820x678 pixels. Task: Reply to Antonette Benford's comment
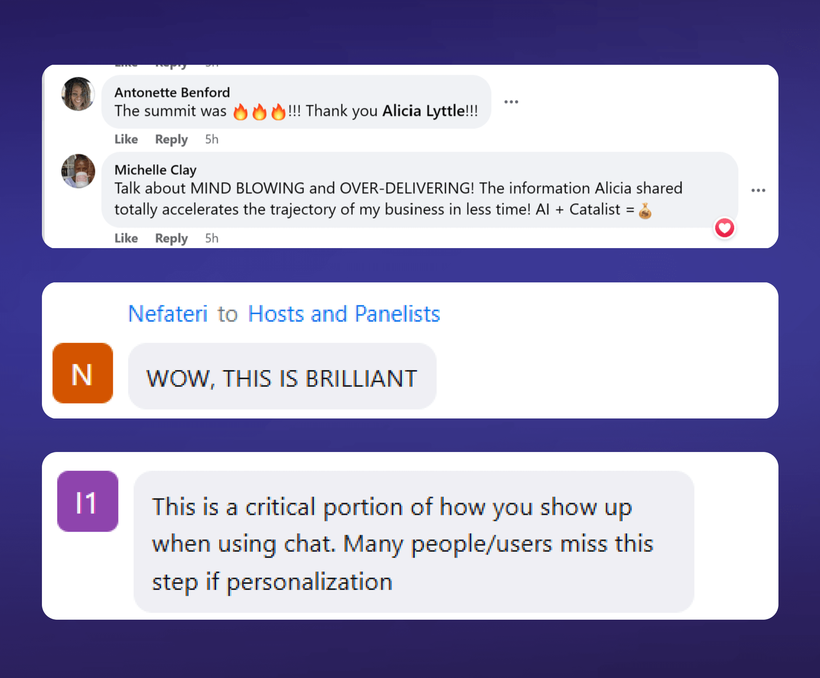coord(172,139)
